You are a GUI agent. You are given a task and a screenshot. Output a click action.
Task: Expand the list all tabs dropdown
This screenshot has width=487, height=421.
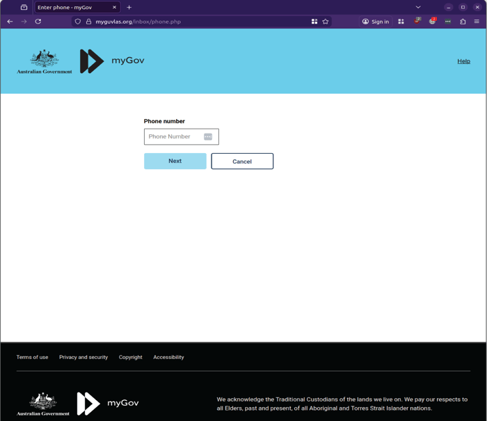[x=418, y=8]
